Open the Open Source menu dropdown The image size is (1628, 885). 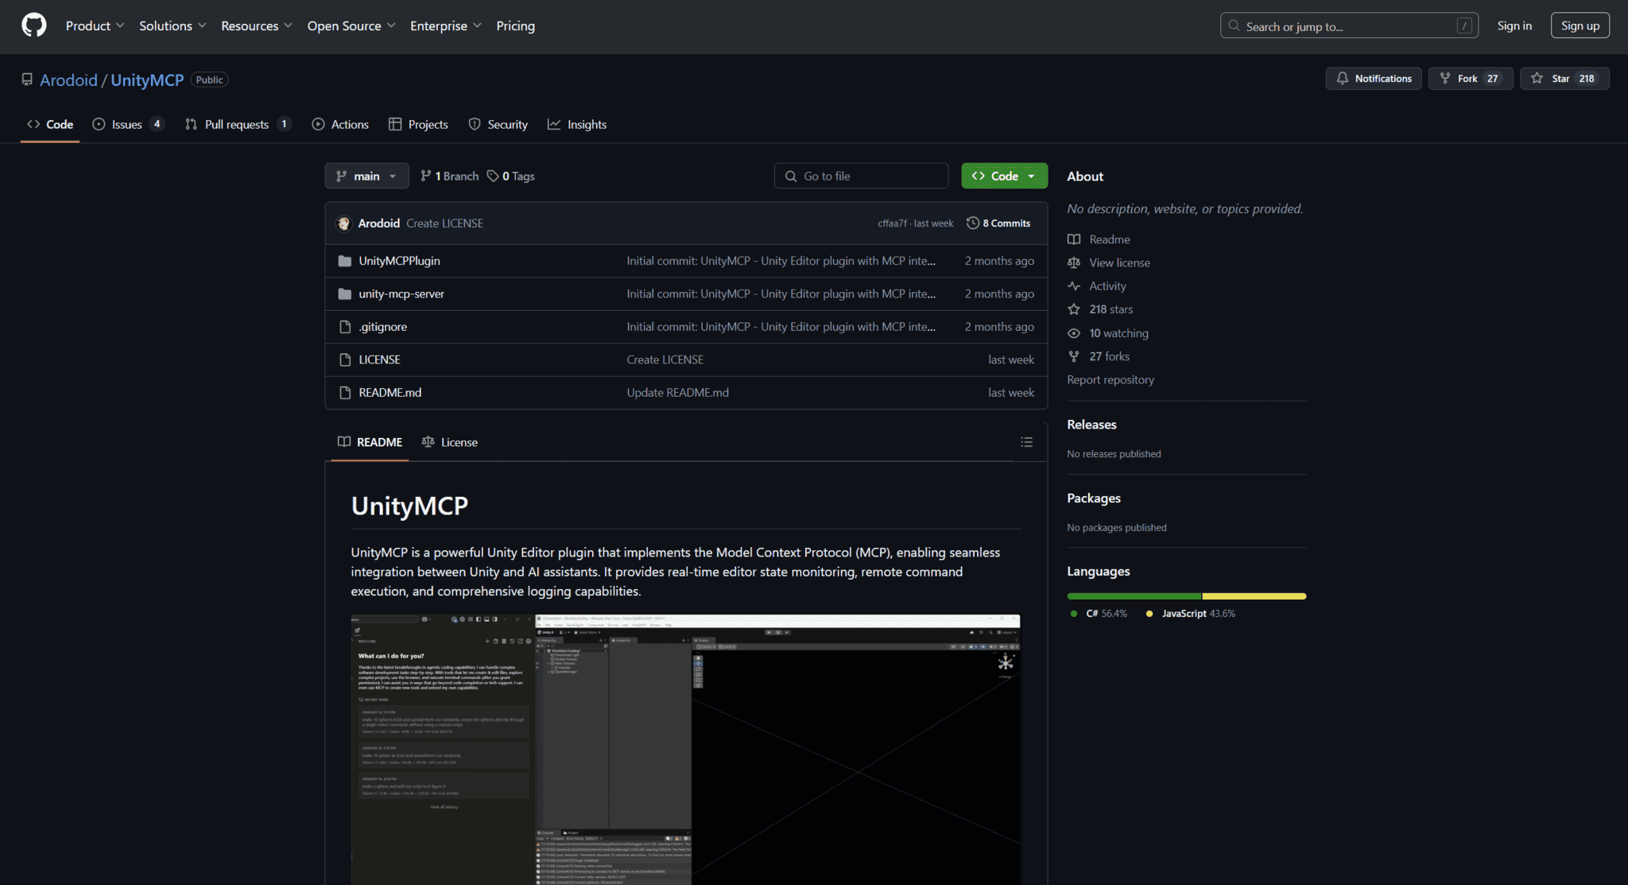[x=351, y=25]
